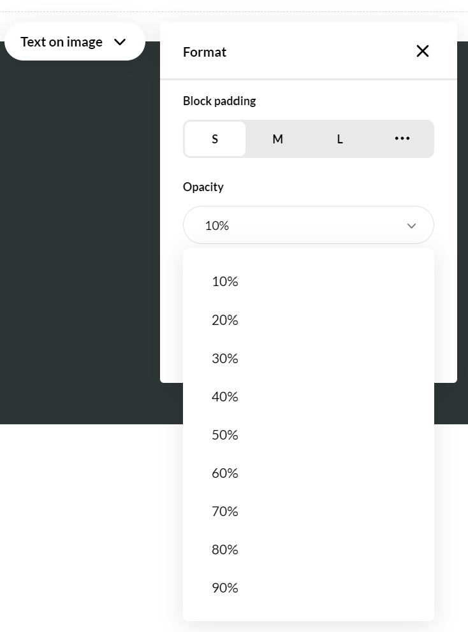This screenshot has height=632, width=468.
Task: Select 70% in the opacity list
Action: [225, 512]
